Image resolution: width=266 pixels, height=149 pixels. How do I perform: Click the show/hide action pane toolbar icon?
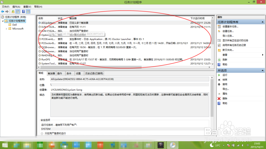pyautogui.click(x=28, y=11)
